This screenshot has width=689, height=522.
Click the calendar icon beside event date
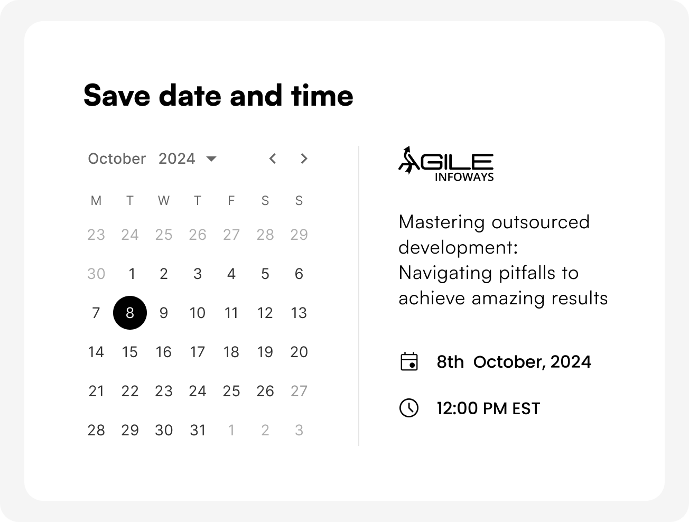409,362
